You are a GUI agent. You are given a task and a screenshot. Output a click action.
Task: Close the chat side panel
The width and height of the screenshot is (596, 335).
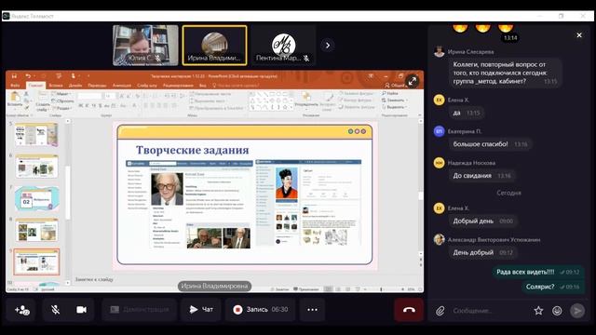coord(579,35)
